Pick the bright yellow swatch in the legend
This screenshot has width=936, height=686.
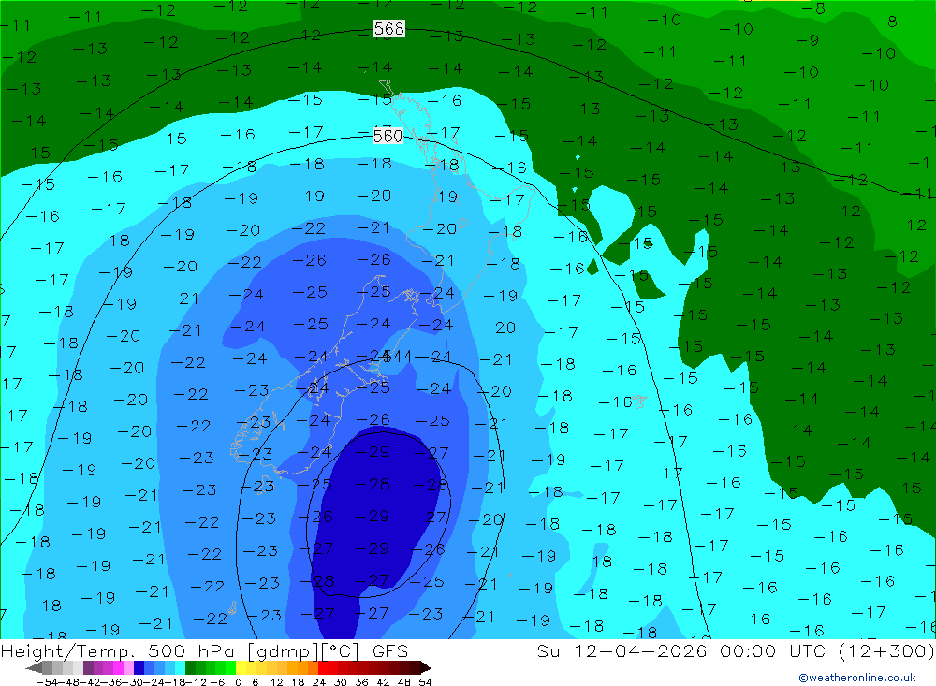click(241, 668)
